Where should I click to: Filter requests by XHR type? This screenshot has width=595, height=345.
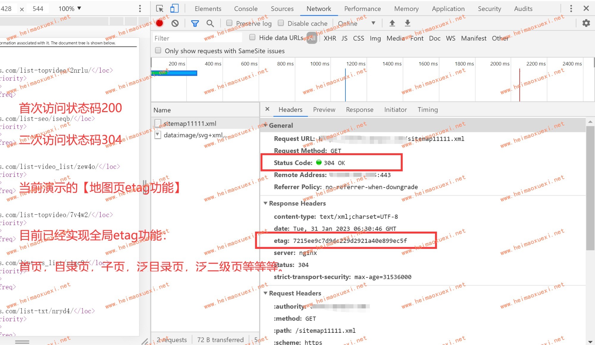pyautogui.click(x=330, y=38)
